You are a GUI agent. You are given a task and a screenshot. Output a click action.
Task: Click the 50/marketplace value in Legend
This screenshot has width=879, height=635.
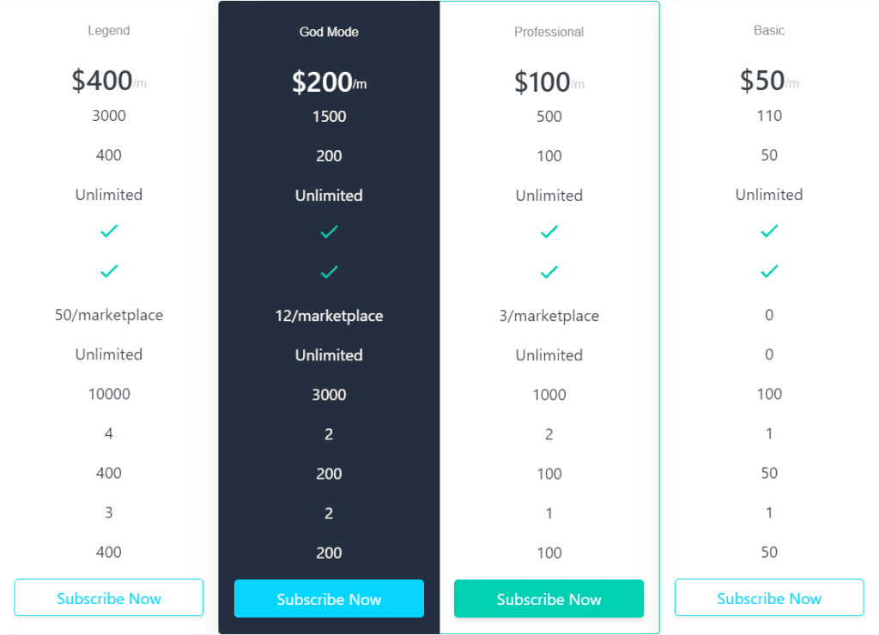point(109,315)
